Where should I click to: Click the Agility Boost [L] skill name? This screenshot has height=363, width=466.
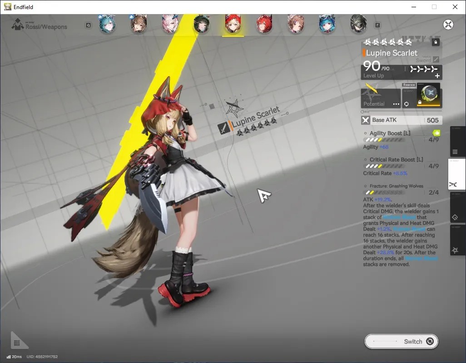point(390,133)
